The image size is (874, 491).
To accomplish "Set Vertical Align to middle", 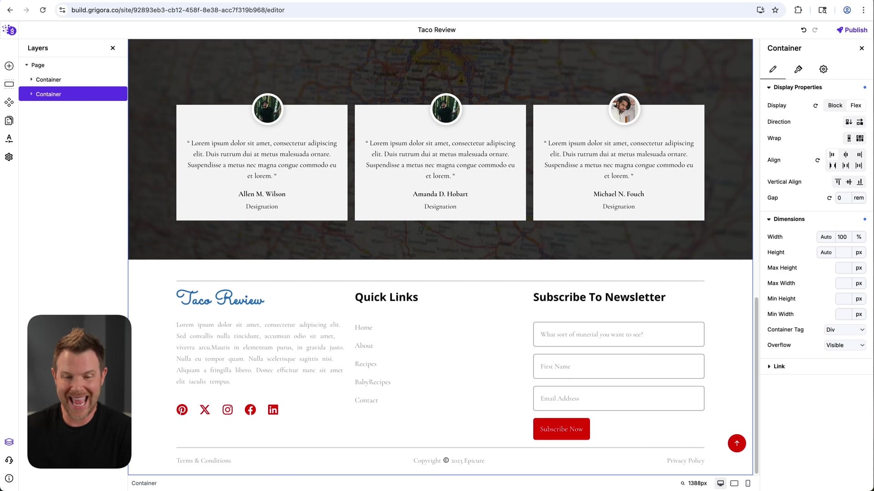I will 849,182.
